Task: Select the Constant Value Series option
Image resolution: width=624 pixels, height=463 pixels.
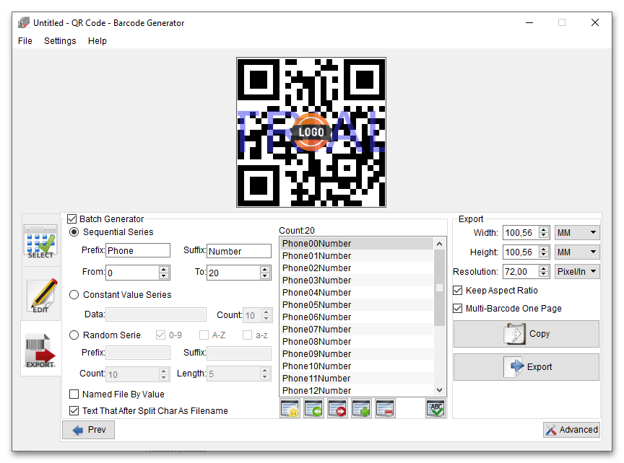Action: tap(74, 295)
